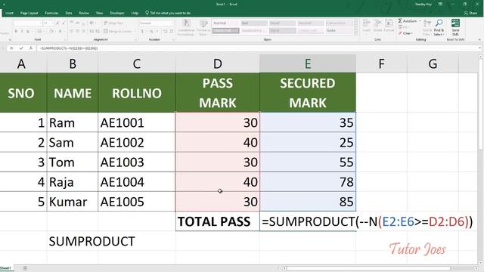
Task: Collapse the ribbon with the chevron
Action: click(479, 40)
